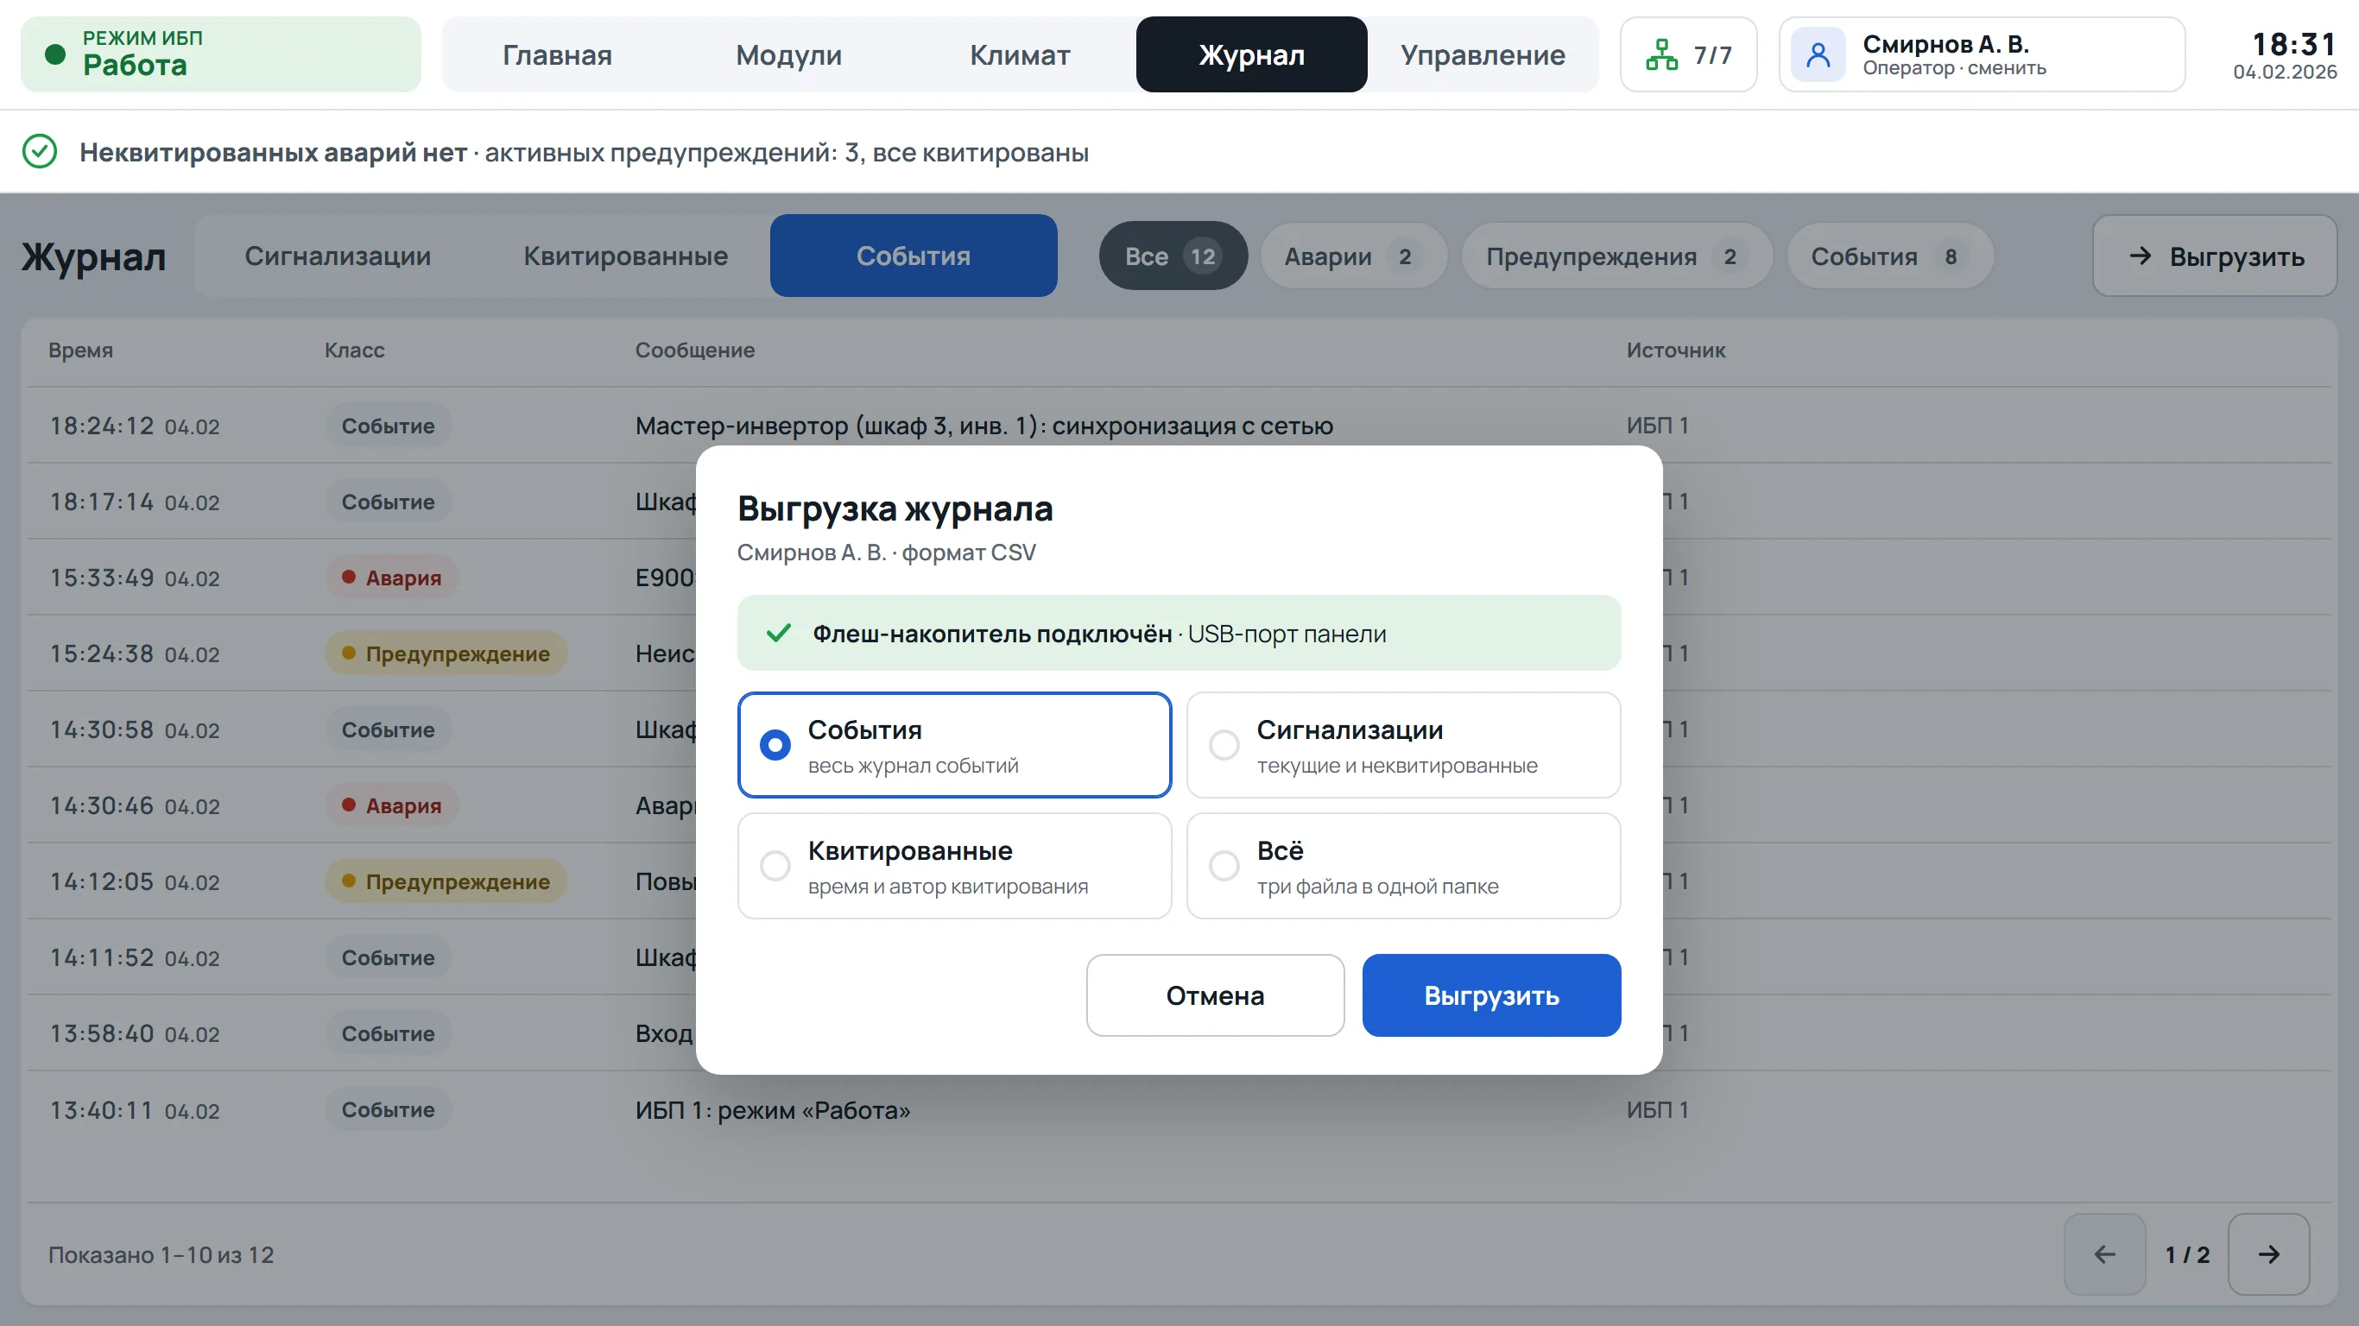Switch to the Сигнализации journal tab
Viewport: 2359px width, 1326px height.
pyautogui.click(x=338, y=256)
